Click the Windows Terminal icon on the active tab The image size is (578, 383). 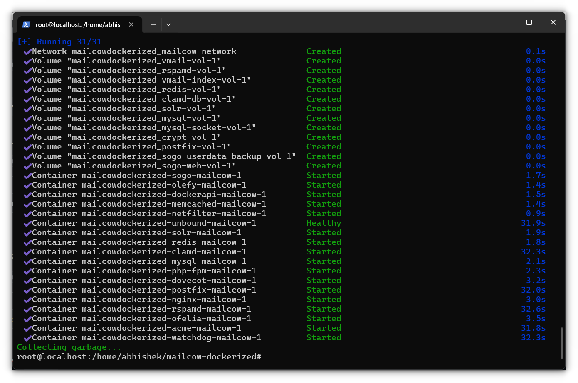(x=26, y=24)
